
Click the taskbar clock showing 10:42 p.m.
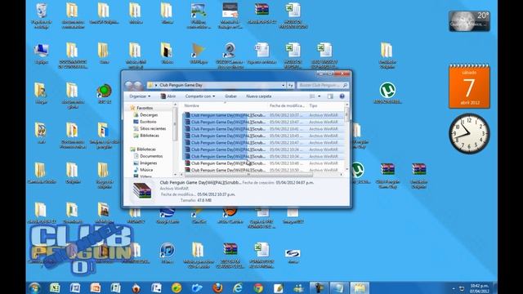pos(480,288)
